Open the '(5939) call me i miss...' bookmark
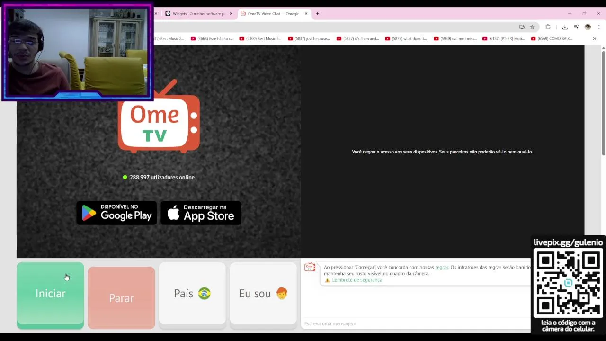This screenshot has height=341, width=606. [455, 39]
